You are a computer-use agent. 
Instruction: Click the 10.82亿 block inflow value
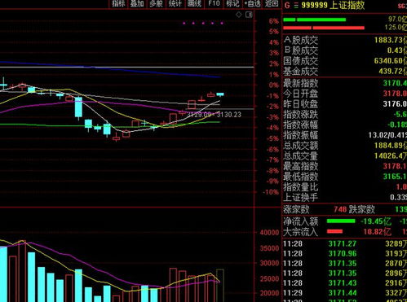[378, 232]
